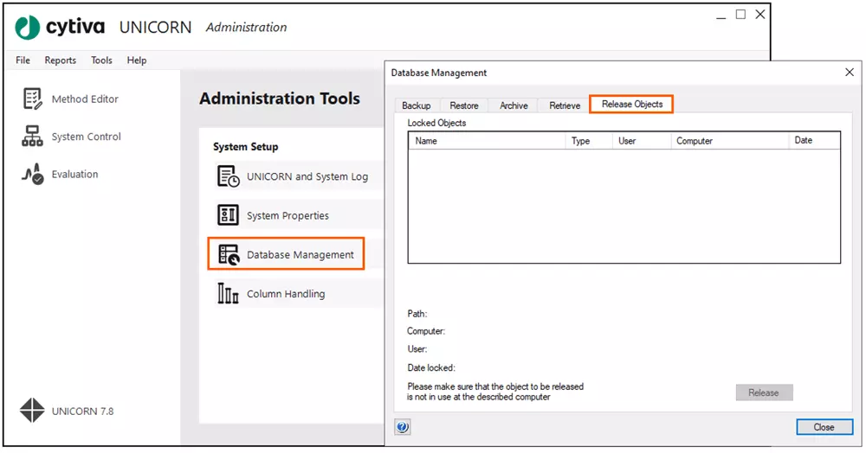The image size is (866, 453).
Task: Open the Reports menu
Action: (x=61, y=60)
